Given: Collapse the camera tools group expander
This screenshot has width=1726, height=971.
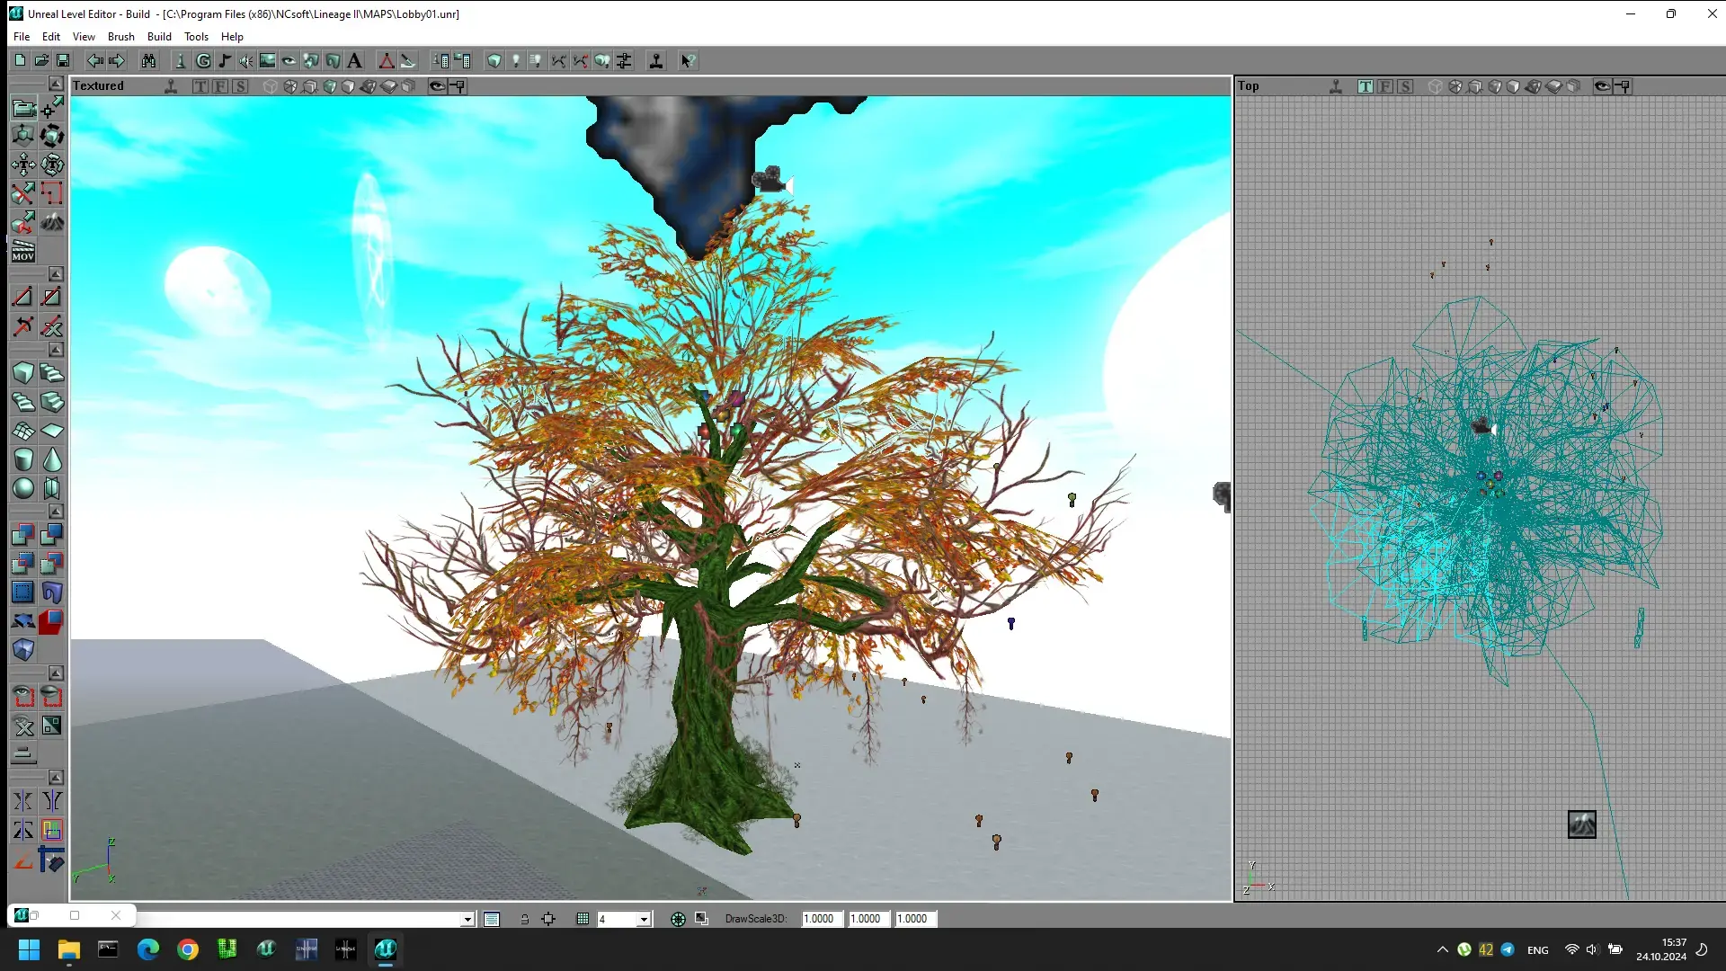Looking at the screenshot, I should pyautogui.click(x=56, y=84).
